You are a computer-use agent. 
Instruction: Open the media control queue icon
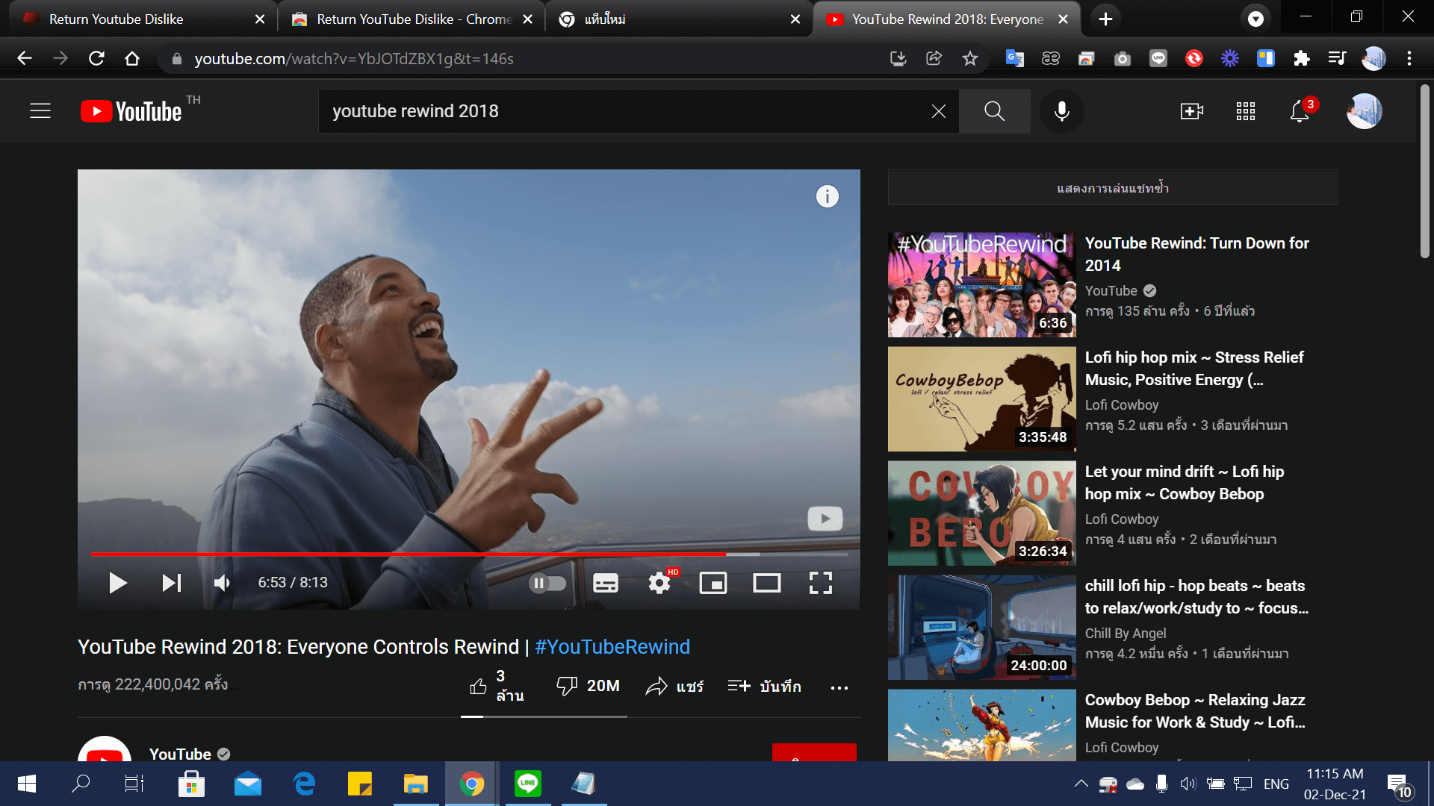pyautogui.click(x=1337, y=58)
